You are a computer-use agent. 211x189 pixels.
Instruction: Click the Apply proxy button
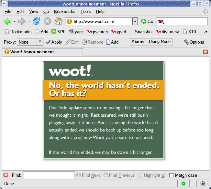(54, 42)
